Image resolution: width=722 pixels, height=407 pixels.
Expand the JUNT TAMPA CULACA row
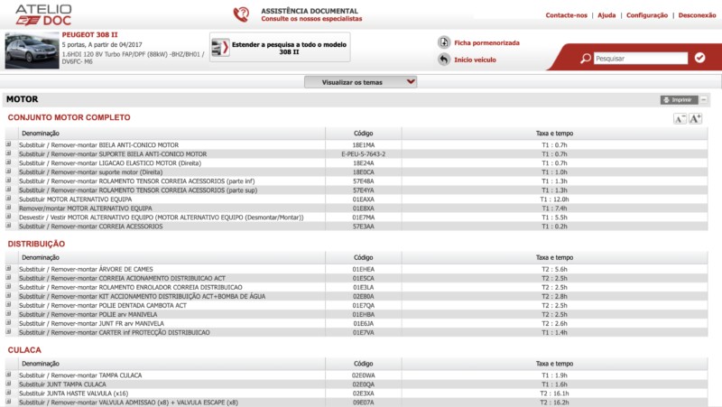coord(8,384)
